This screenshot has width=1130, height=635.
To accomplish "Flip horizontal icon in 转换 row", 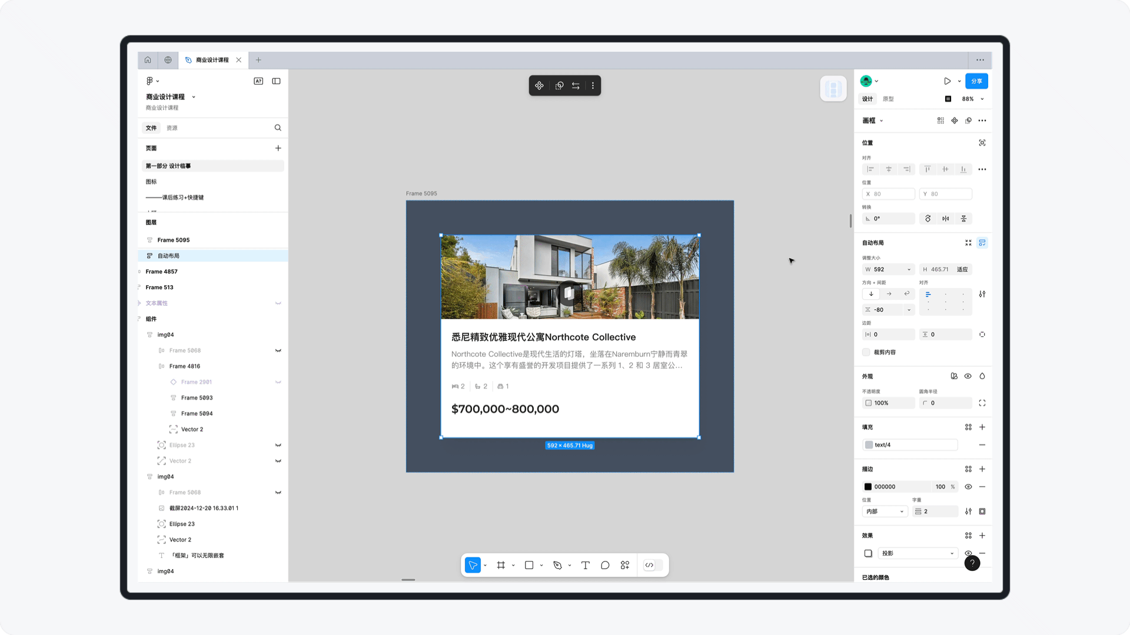I will tap(946, 219).
